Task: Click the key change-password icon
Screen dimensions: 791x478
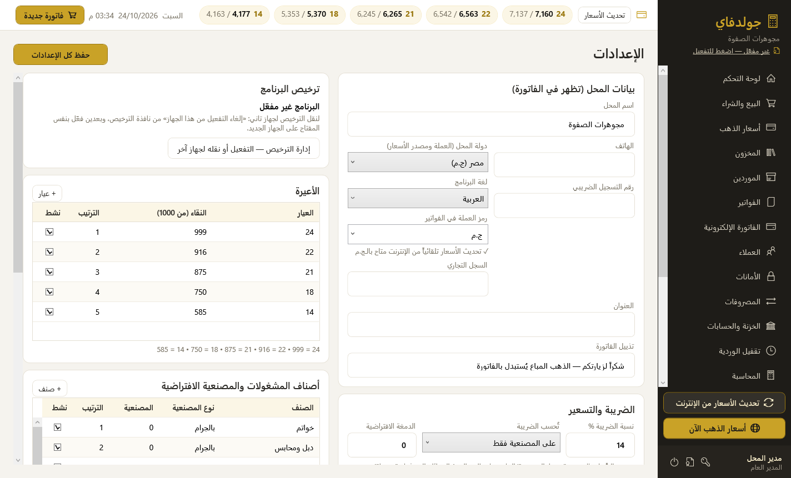Action: 705,462
